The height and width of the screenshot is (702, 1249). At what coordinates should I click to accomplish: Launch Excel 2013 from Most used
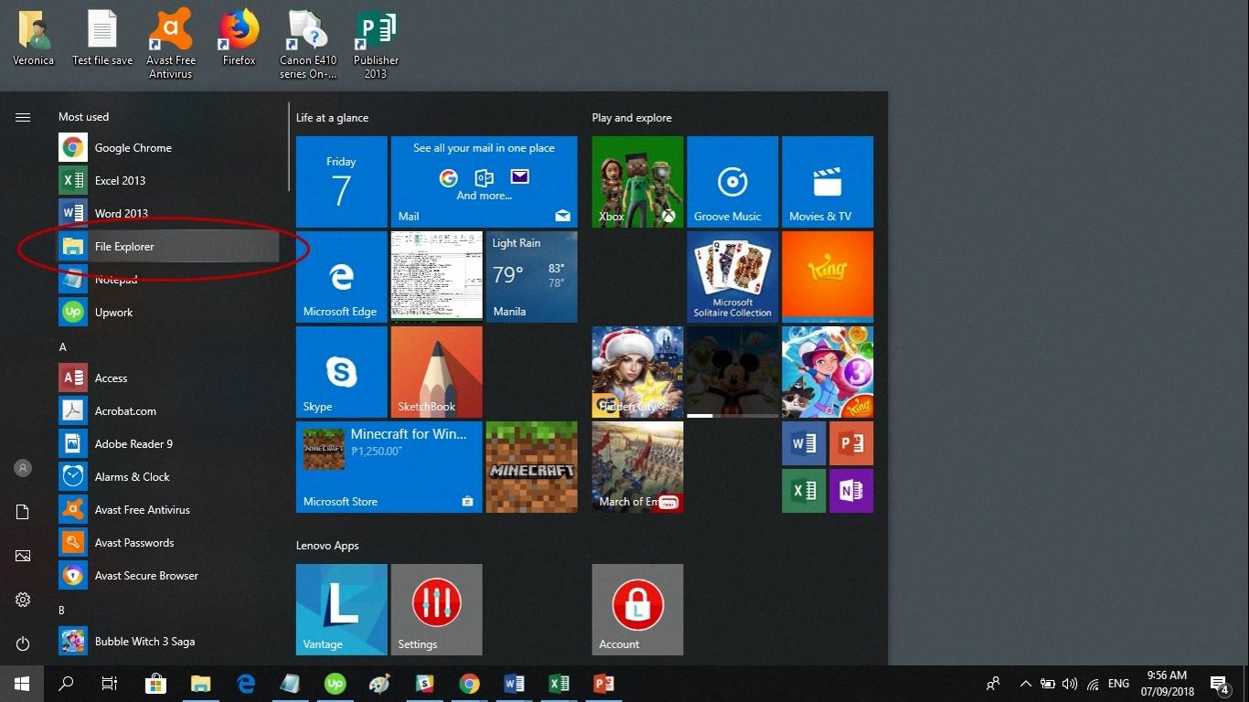click(x=168, y=180)
